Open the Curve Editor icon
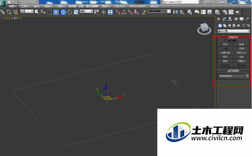Image resolution: width=252 pixels, height=156 pixels. [x=203, y=12]
